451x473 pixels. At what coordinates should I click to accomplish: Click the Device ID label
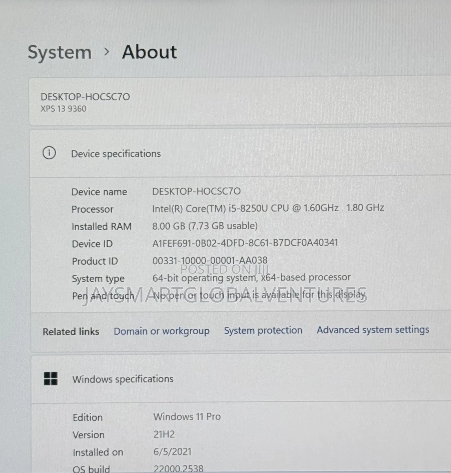tap(92, 244)
